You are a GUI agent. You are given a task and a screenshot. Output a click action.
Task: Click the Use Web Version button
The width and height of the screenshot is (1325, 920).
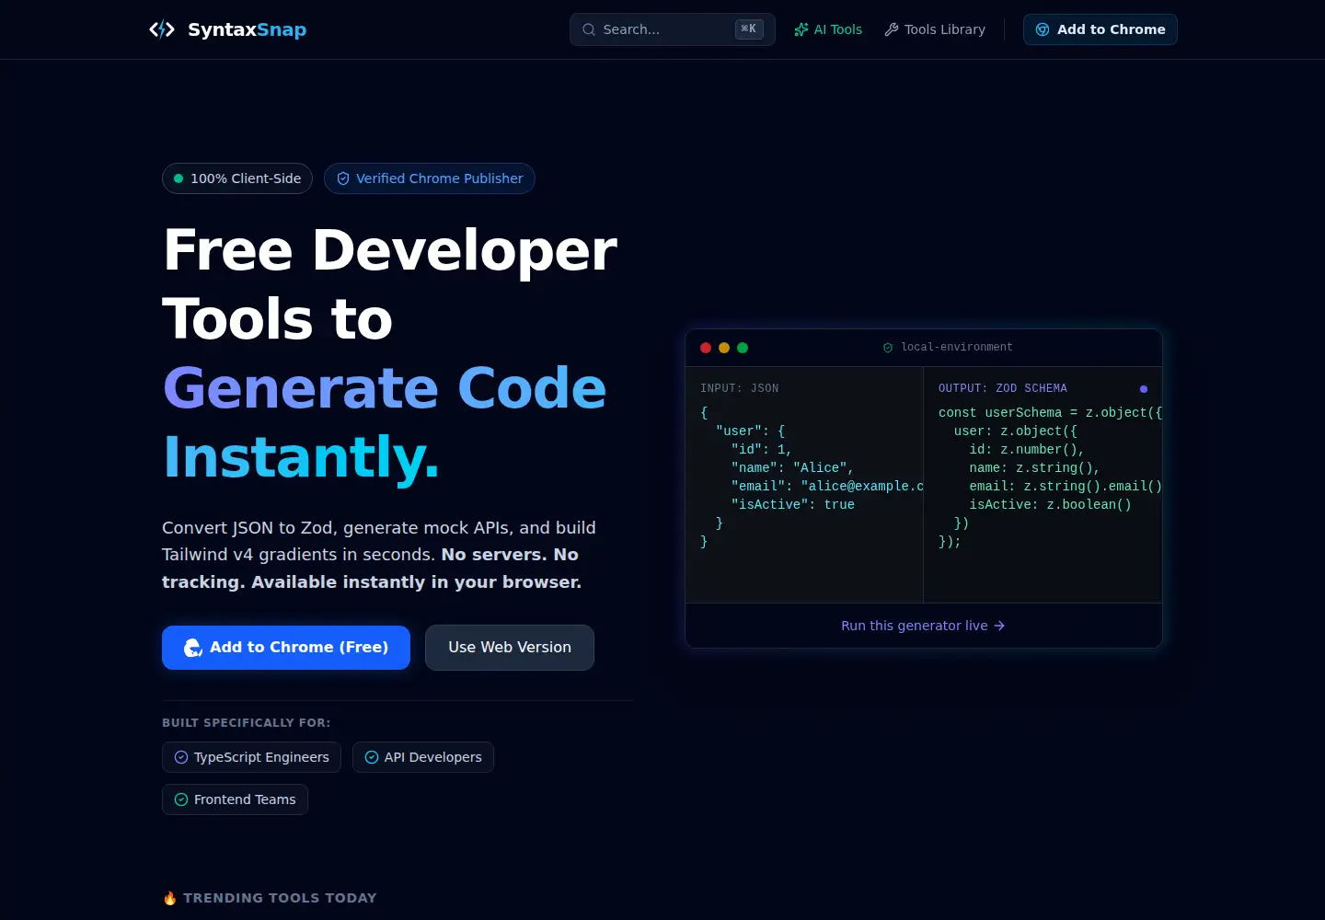coord(510,648)
